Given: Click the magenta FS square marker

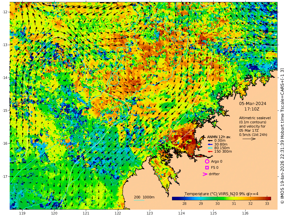Looking at the screenshot, I should pos(207,167).
